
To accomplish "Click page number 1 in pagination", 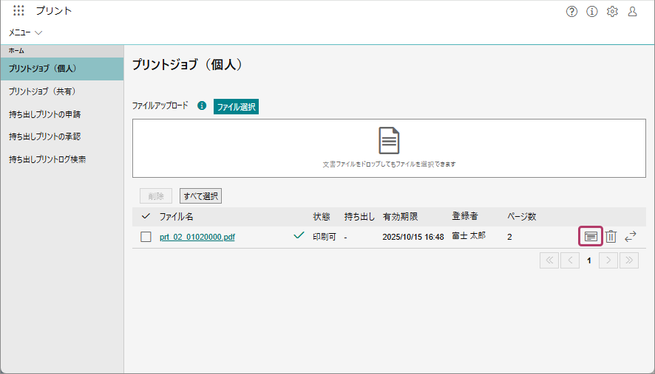I will pyautogui.click(x=589, y=260).
